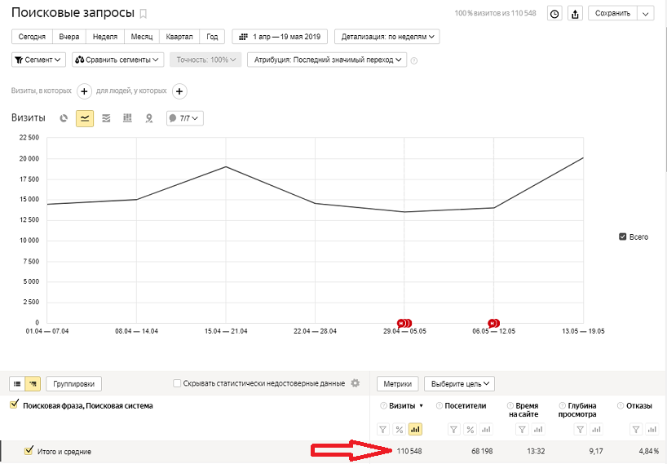Sort by Отказы column header
Screen dimensions: 667x464
639,406
